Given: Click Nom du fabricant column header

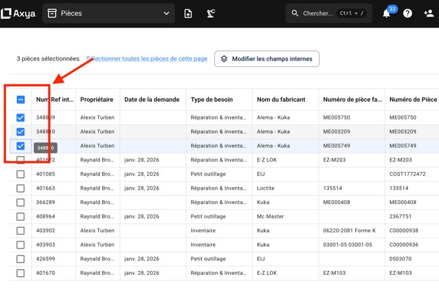Looking at the screenshot, I should (x=281, y=100).
